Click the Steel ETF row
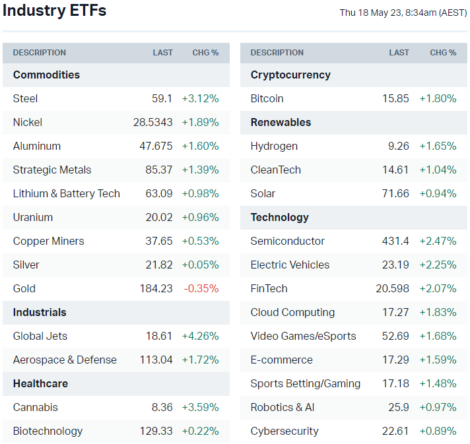Image resolution: width=470 pixels, height=444 pixels. [26, 98]
